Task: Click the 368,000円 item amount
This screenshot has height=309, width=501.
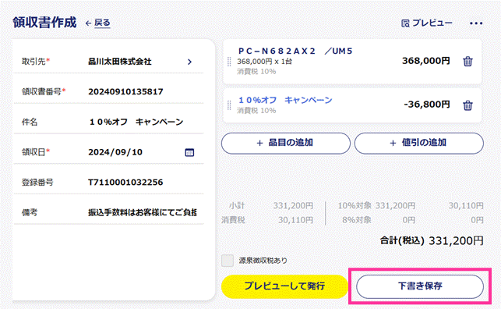Action: pyautogui.click(x=426, y=61)
